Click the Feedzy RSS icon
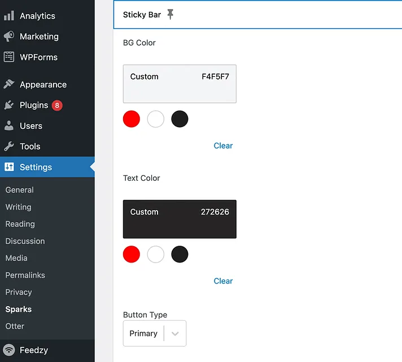Screen dimensions: 402x362 point(9,350)
